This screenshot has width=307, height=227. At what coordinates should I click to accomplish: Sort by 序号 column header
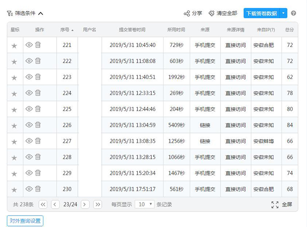67,30
